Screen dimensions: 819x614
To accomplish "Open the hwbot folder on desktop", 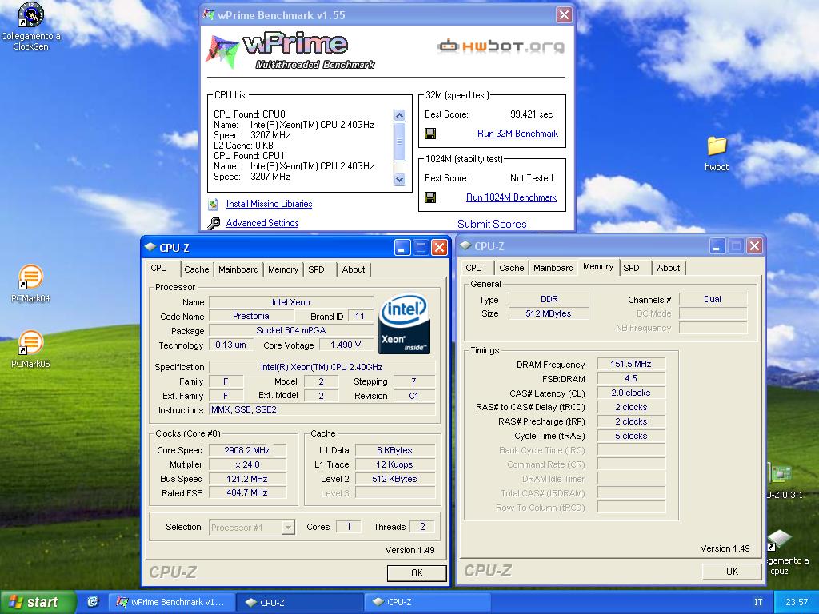I will [x=717, y=153].
